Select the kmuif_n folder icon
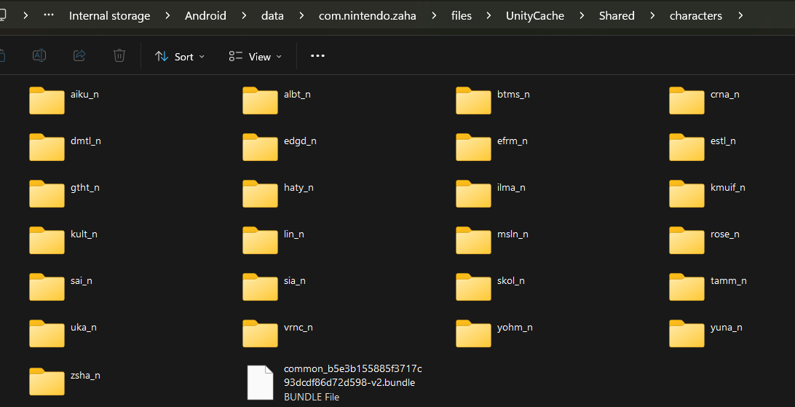This screenshot has width=795, height=407. pos(687,194)
